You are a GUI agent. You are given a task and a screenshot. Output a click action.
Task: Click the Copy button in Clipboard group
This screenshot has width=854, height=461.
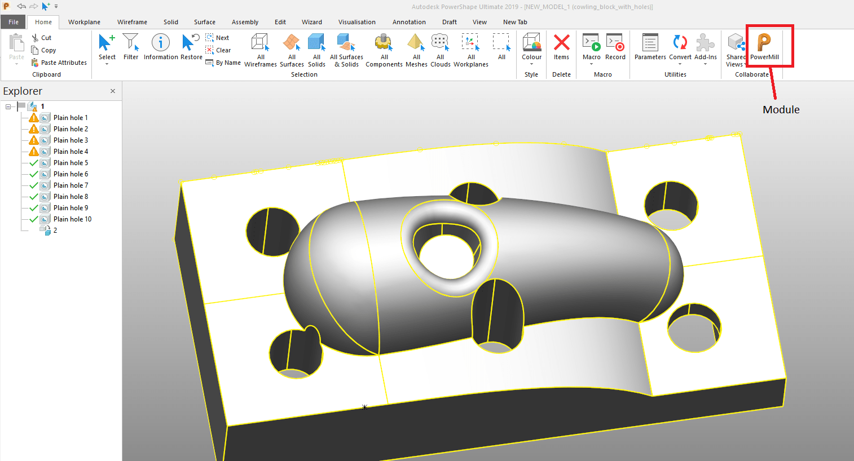point(47,50)
